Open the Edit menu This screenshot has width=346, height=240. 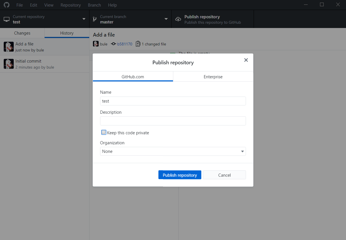point(34,5)
